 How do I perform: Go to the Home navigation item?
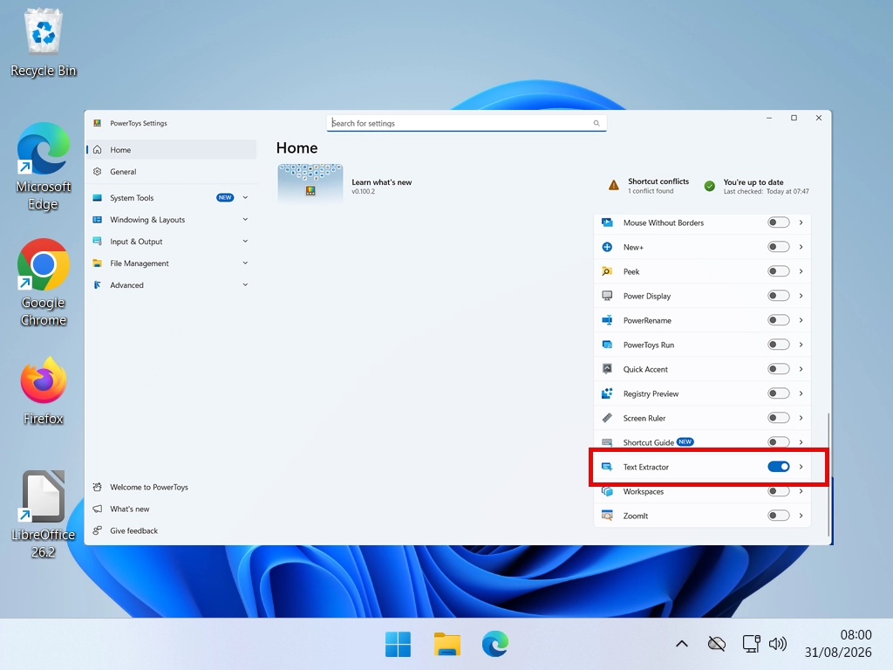pos(172,150)
